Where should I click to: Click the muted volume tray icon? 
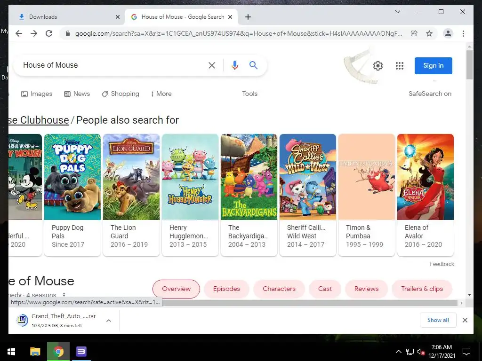click(x=421, y=352)
